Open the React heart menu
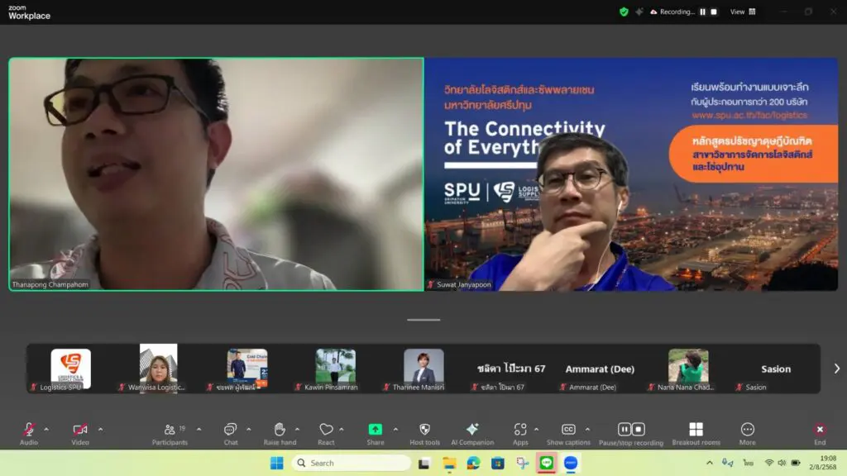 (x=326, y=429)
